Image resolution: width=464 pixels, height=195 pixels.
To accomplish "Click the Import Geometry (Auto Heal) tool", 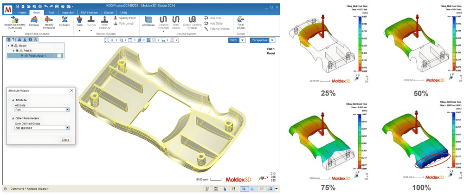I will (15, 22).
